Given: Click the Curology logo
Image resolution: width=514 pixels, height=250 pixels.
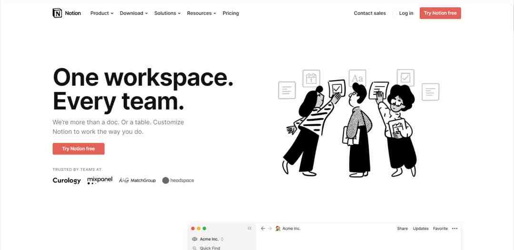Looking at the screenshot, I should click(67, 180).
